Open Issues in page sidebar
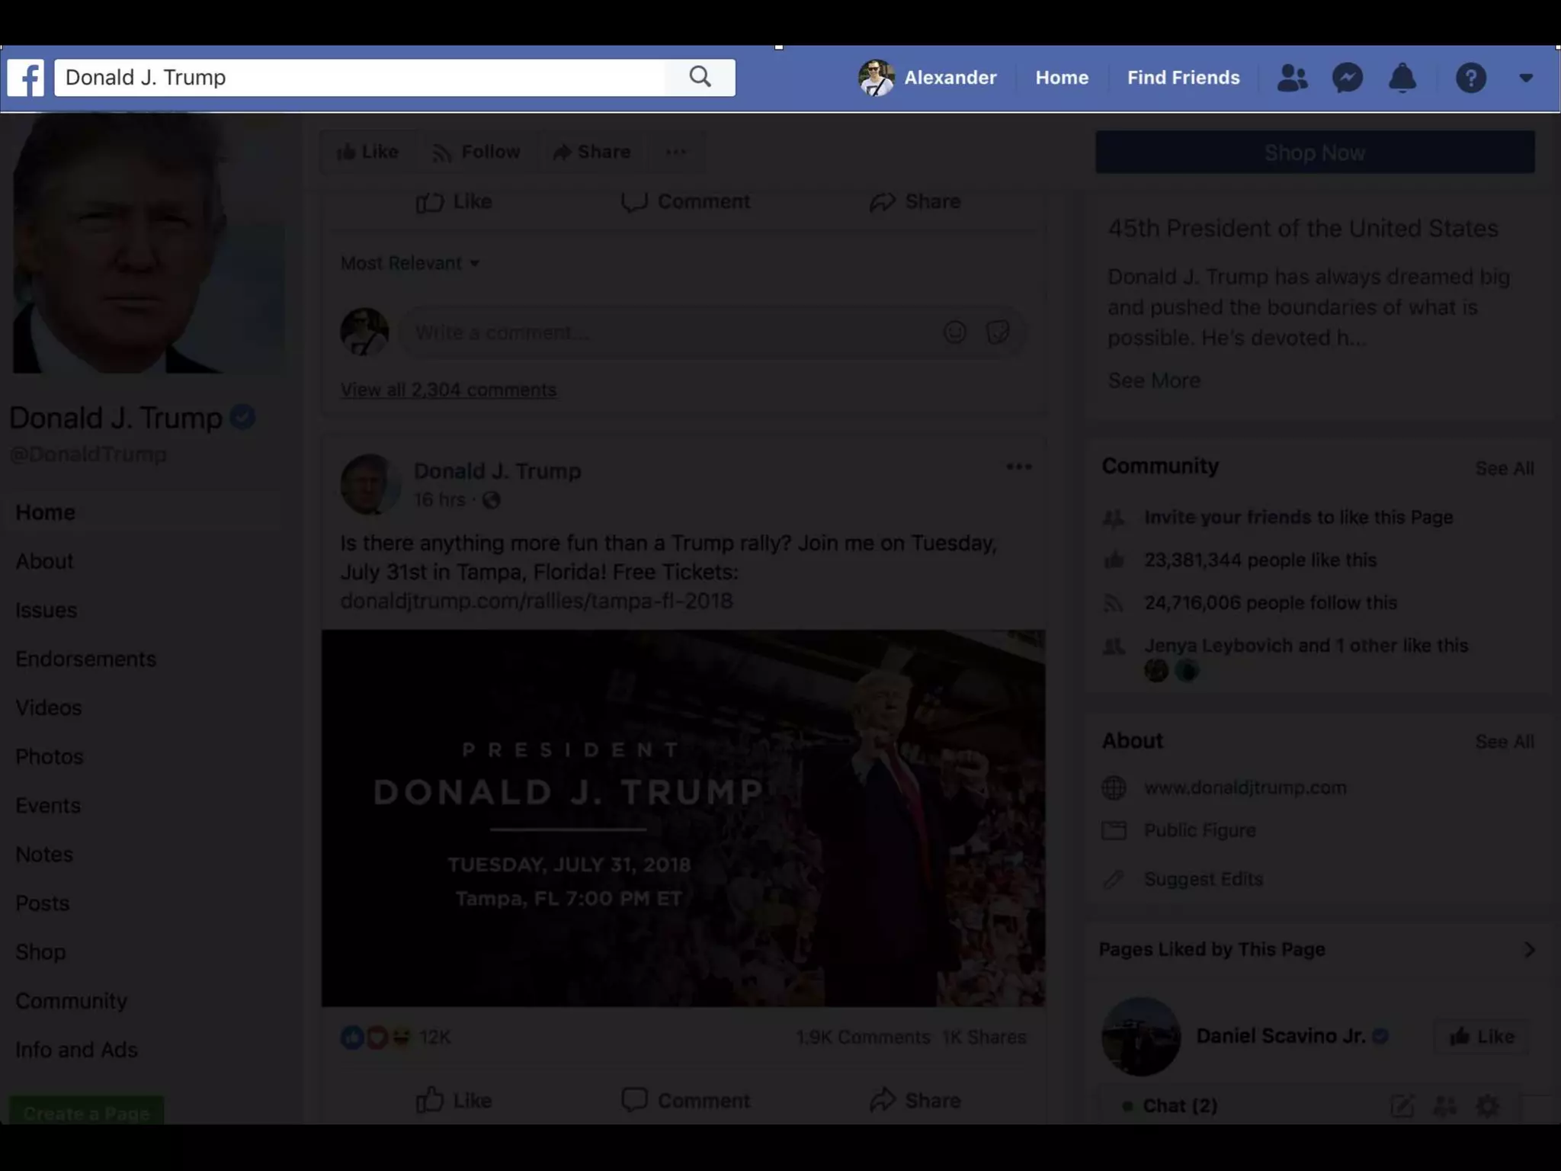 pos(46,610)
